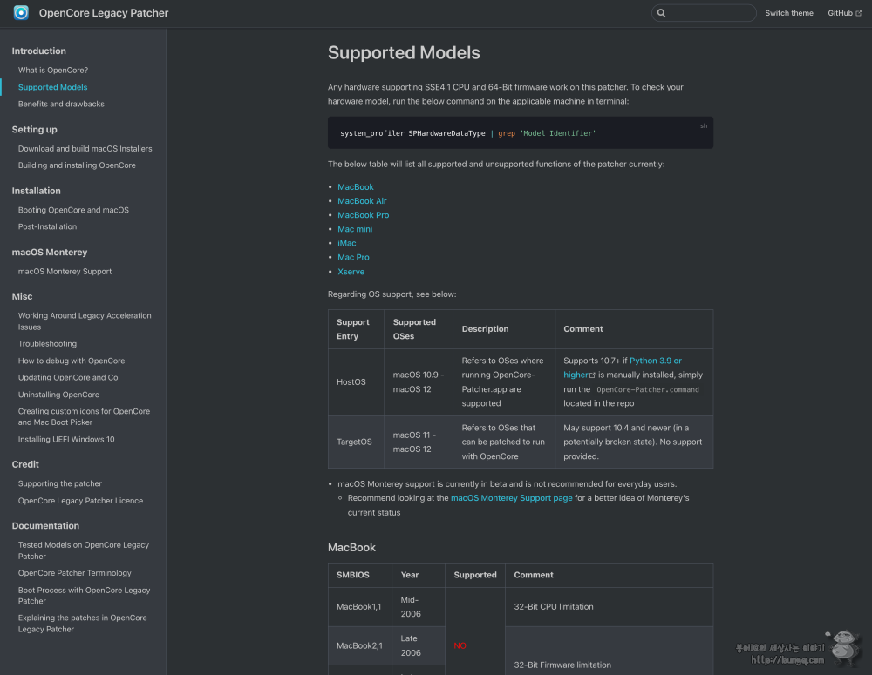Open macOS Monterey Support sidebar item
This screenshot has width=872, height=675.
pyautogui.click(x=65, y=271)
